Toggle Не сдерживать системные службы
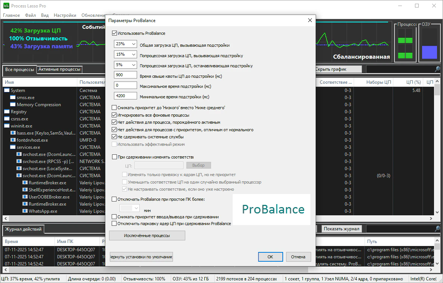The height and width of the screenshot is (283, 443). (x=114, y=137)
